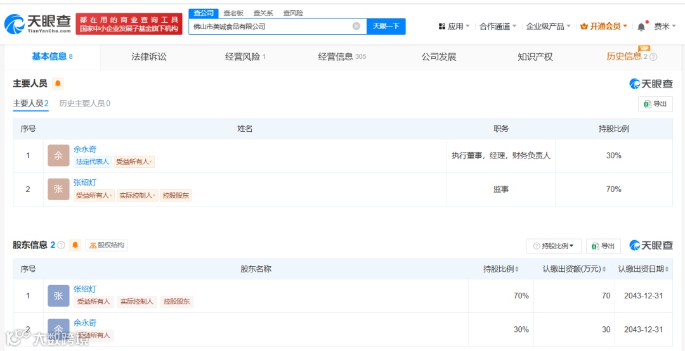Sort shareholders by 持股比例 column arrows
Image resolution: width=685 pixels, height=351 pixels.
click(518, 269)
